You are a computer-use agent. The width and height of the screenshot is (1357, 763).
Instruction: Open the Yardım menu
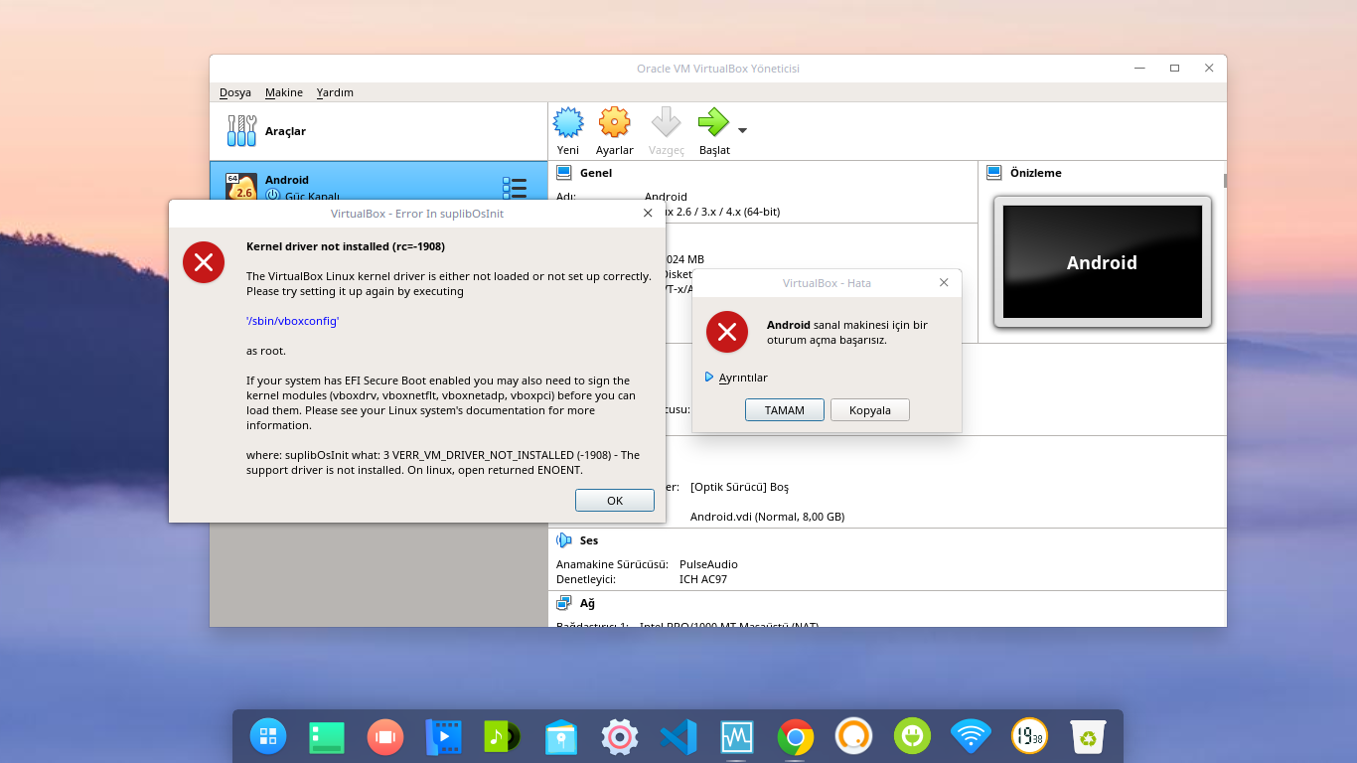click(x=335, y=92)
